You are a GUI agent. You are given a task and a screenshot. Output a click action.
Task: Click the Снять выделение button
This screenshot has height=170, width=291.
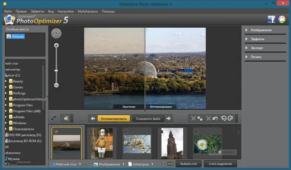click(220, 164)
